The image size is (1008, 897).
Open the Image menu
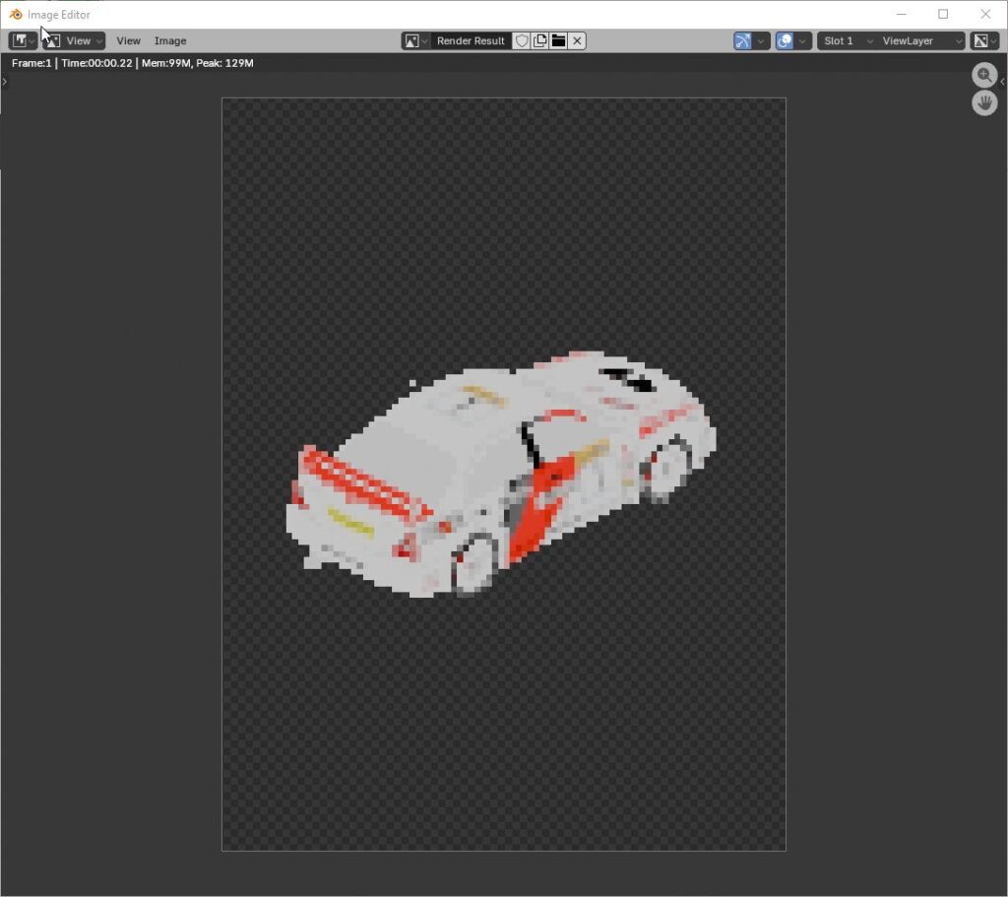pyautogui.click(x=170, y=40)
